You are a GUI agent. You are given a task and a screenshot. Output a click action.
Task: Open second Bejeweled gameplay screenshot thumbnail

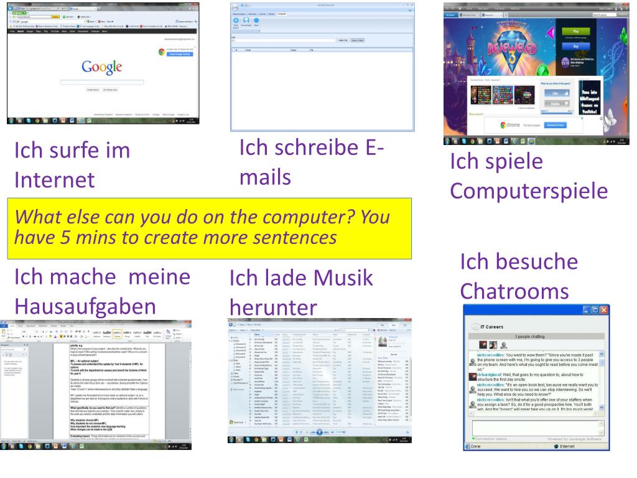coord(503,95)
